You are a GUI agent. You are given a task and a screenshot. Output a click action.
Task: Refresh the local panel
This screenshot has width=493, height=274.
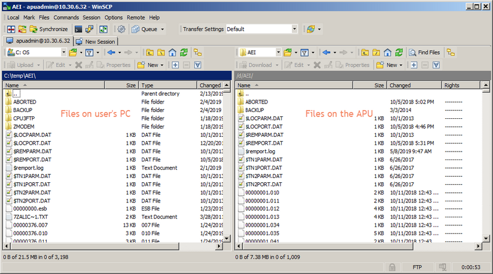184,52
